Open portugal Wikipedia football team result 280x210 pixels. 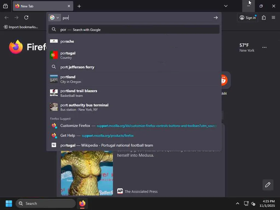134,145
